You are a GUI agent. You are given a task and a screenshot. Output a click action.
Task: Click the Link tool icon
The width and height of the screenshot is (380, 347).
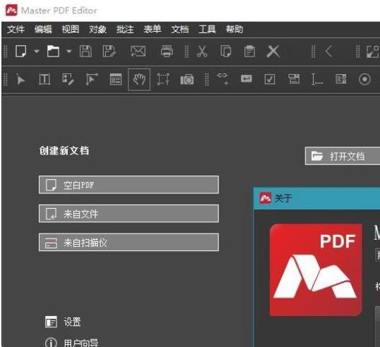coord(223,79)
